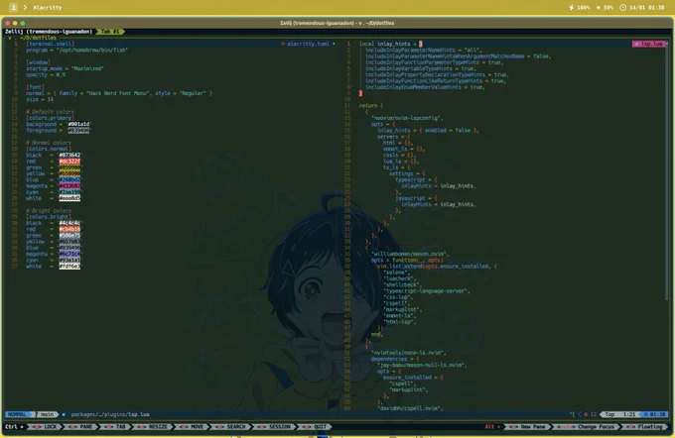Click the PANE mode in Zellij bar
The width and height of the screenshot is (675, 438).
[80, 427]
